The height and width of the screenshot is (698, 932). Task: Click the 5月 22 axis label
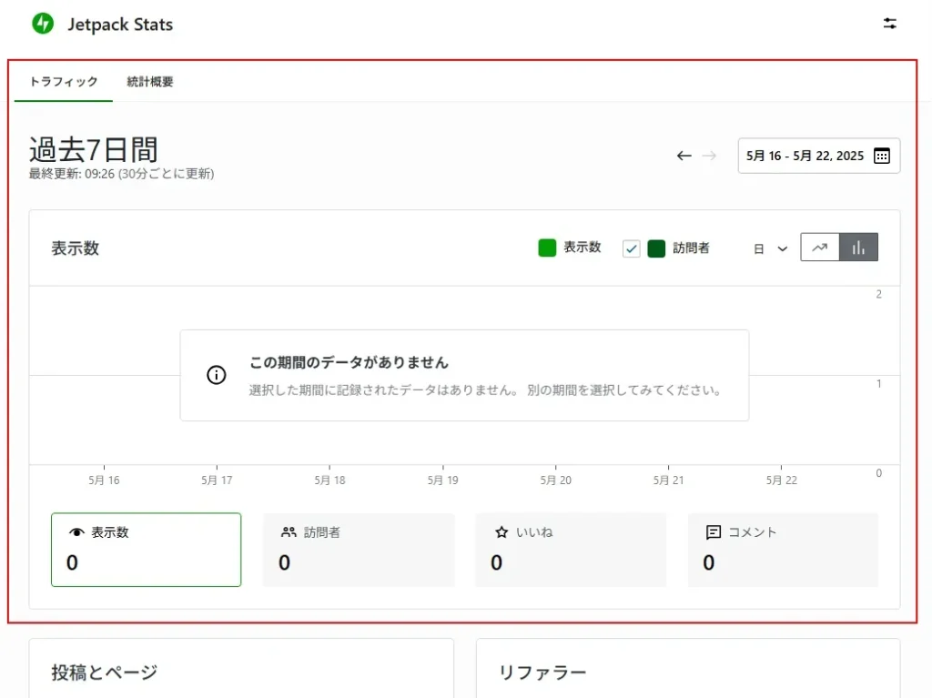pos(782,481)
